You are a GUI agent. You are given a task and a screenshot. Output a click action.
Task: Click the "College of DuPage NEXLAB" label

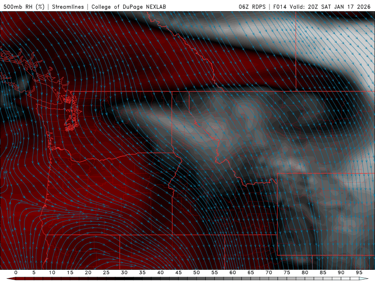click(x=128, y=7)
